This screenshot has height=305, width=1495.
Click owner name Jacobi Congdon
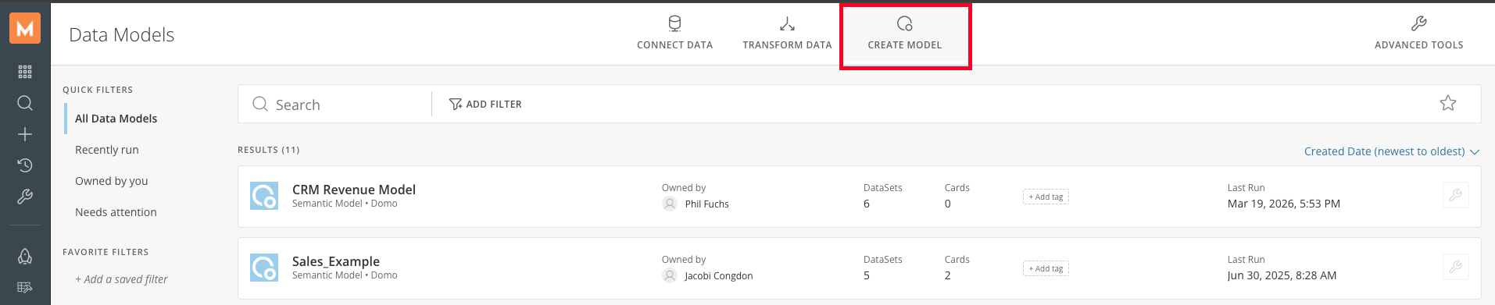[719, 276]
